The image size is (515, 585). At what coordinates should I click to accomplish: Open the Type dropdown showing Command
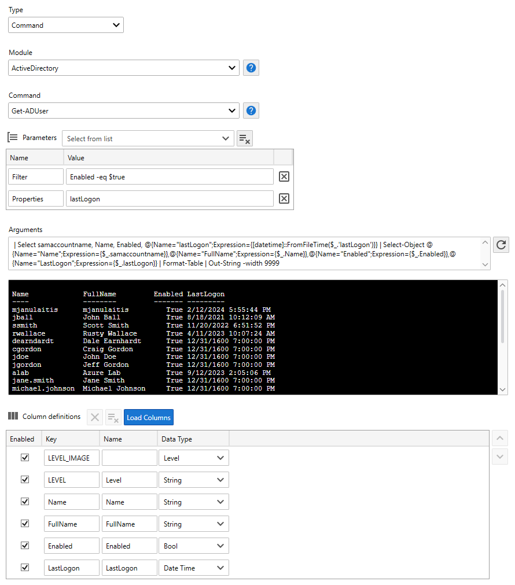click(66, 25)
